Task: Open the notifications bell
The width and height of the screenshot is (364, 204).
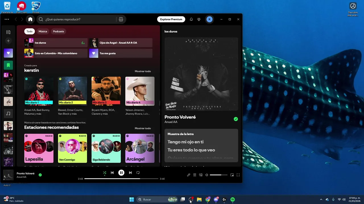Action: [191, 19]
